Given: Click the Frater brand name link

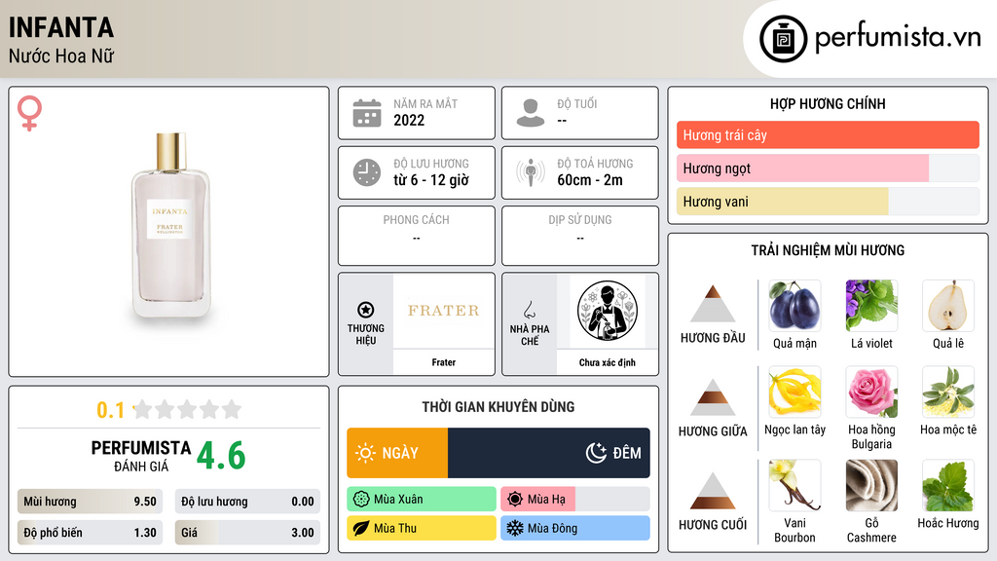Looking at the screenshot, I should (444, 362).
